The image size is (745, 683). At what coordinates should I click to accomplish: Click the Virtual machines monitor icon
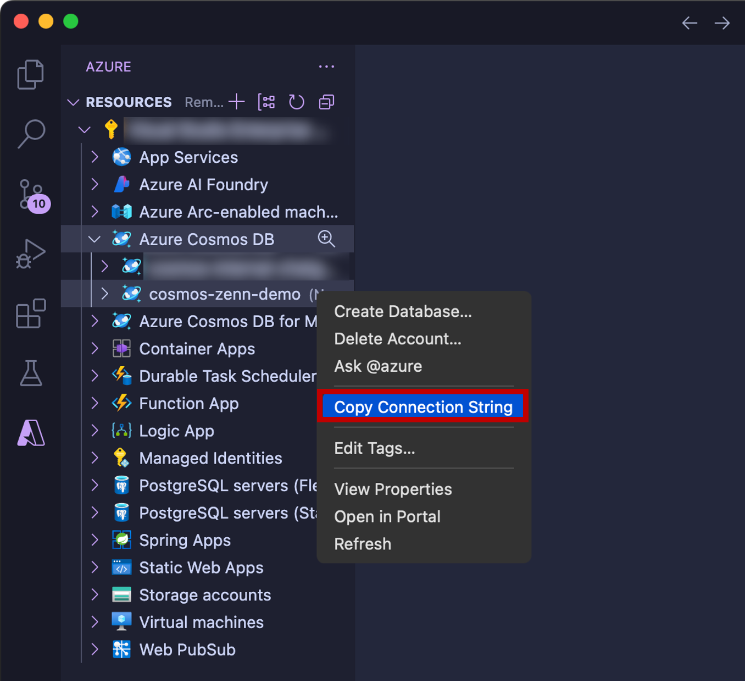[x=121, y=622]
